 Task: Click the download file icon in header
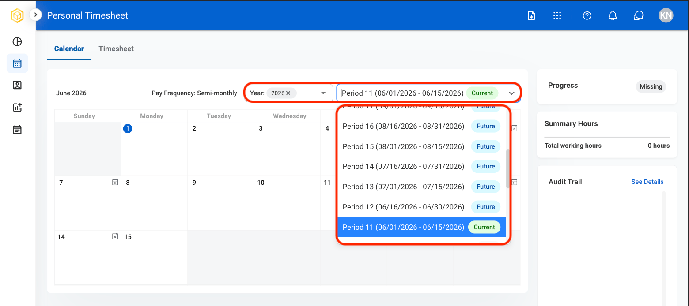coord(532,15)
